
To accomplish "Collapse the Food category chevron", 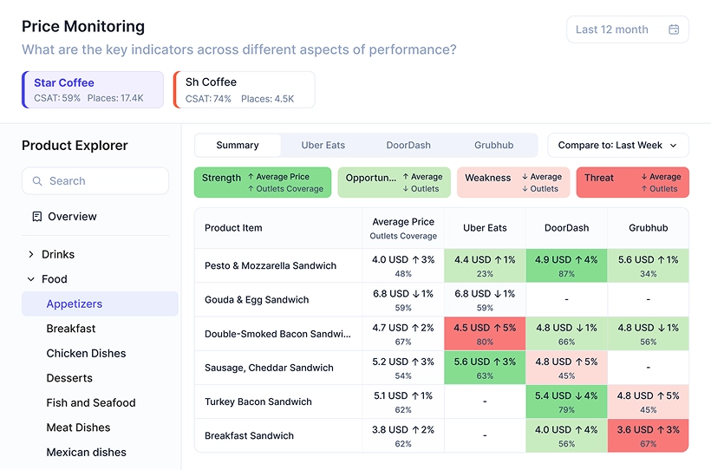I will tap(31, 279).
